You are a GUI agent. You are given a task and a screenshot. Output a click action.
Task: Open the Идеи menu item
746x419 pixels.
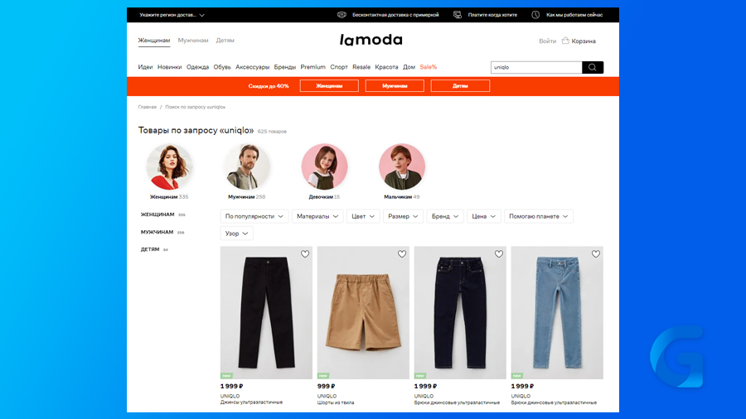[145, 67]
